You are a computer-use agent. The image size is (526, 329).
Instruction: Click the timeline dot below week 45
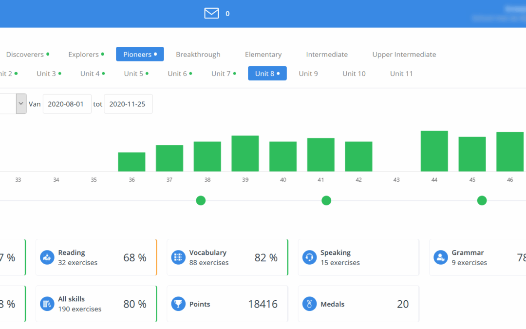[x=482, y=200]
